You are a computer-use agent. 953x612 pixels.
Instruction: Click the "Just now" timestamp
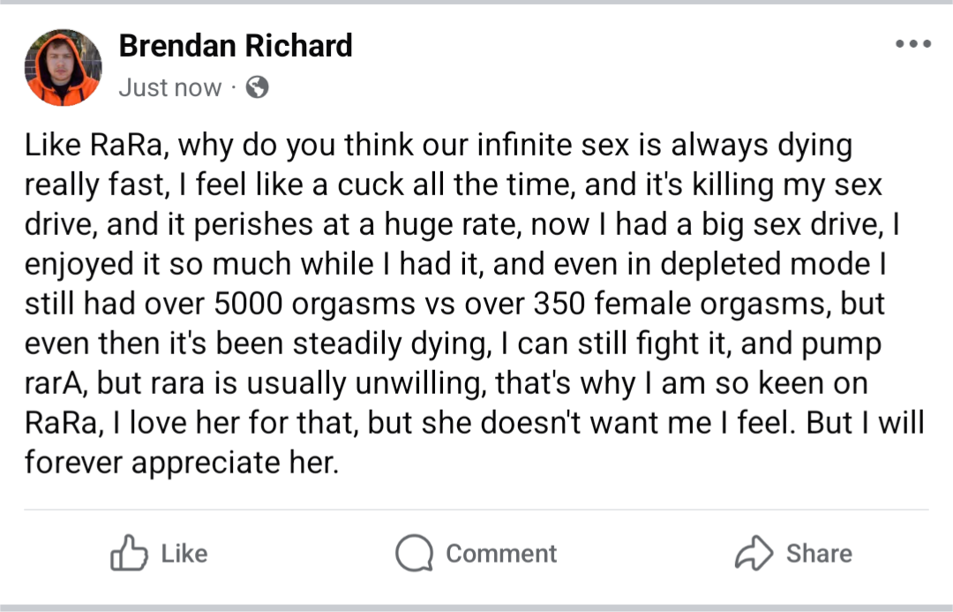(170, 87)
